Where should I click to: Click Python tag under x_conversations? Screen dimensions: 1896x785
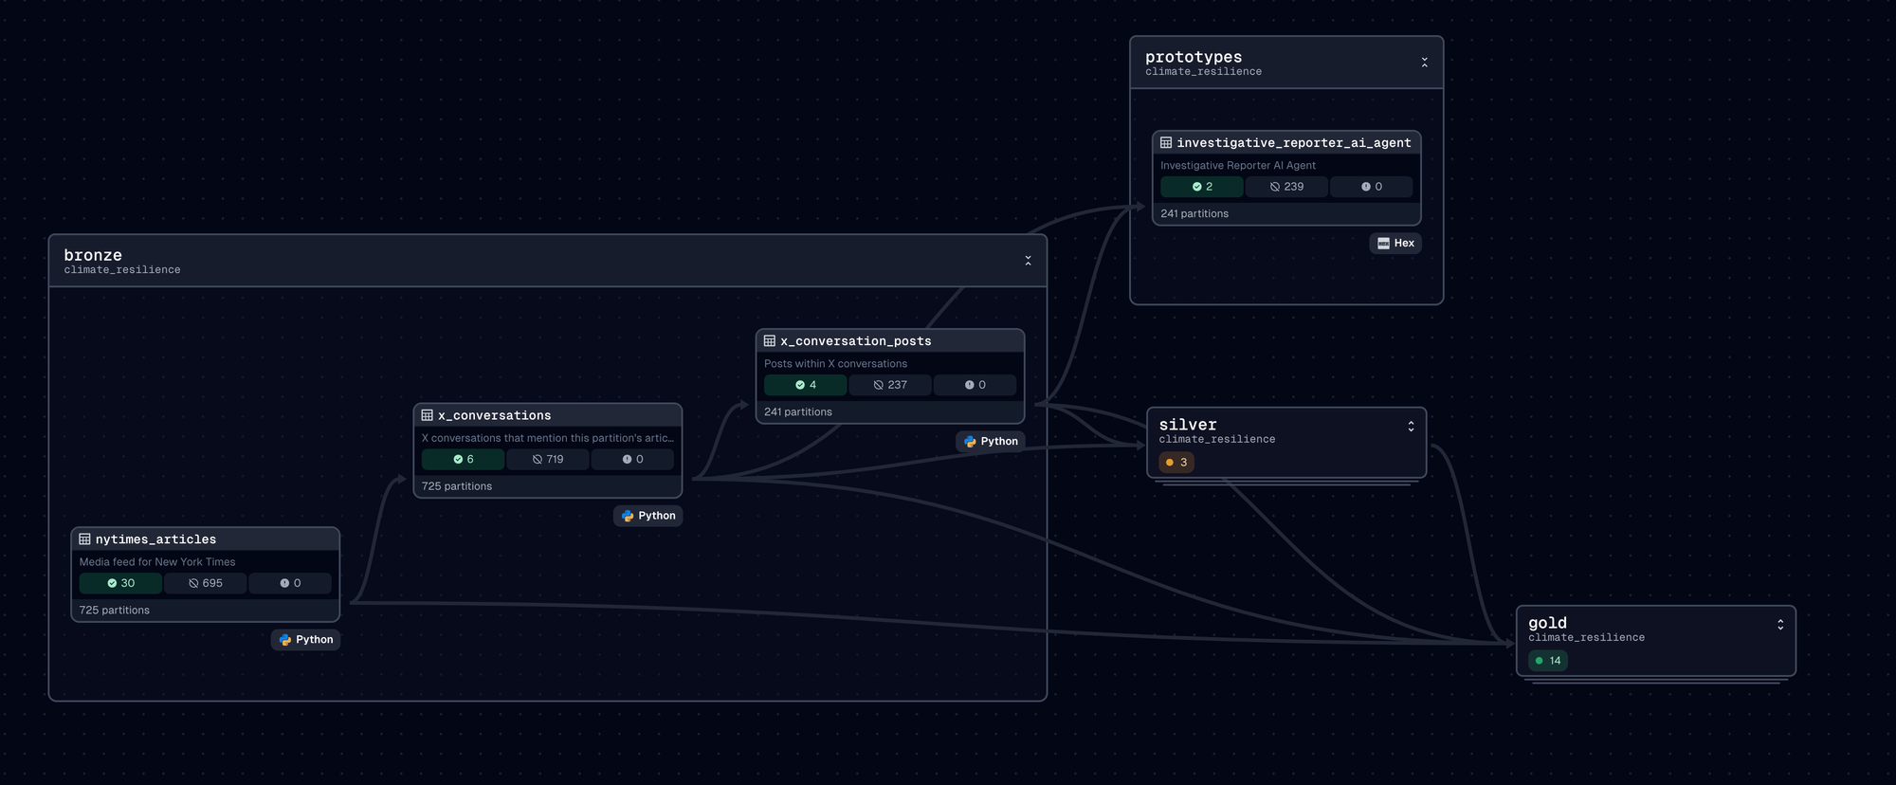647,516
